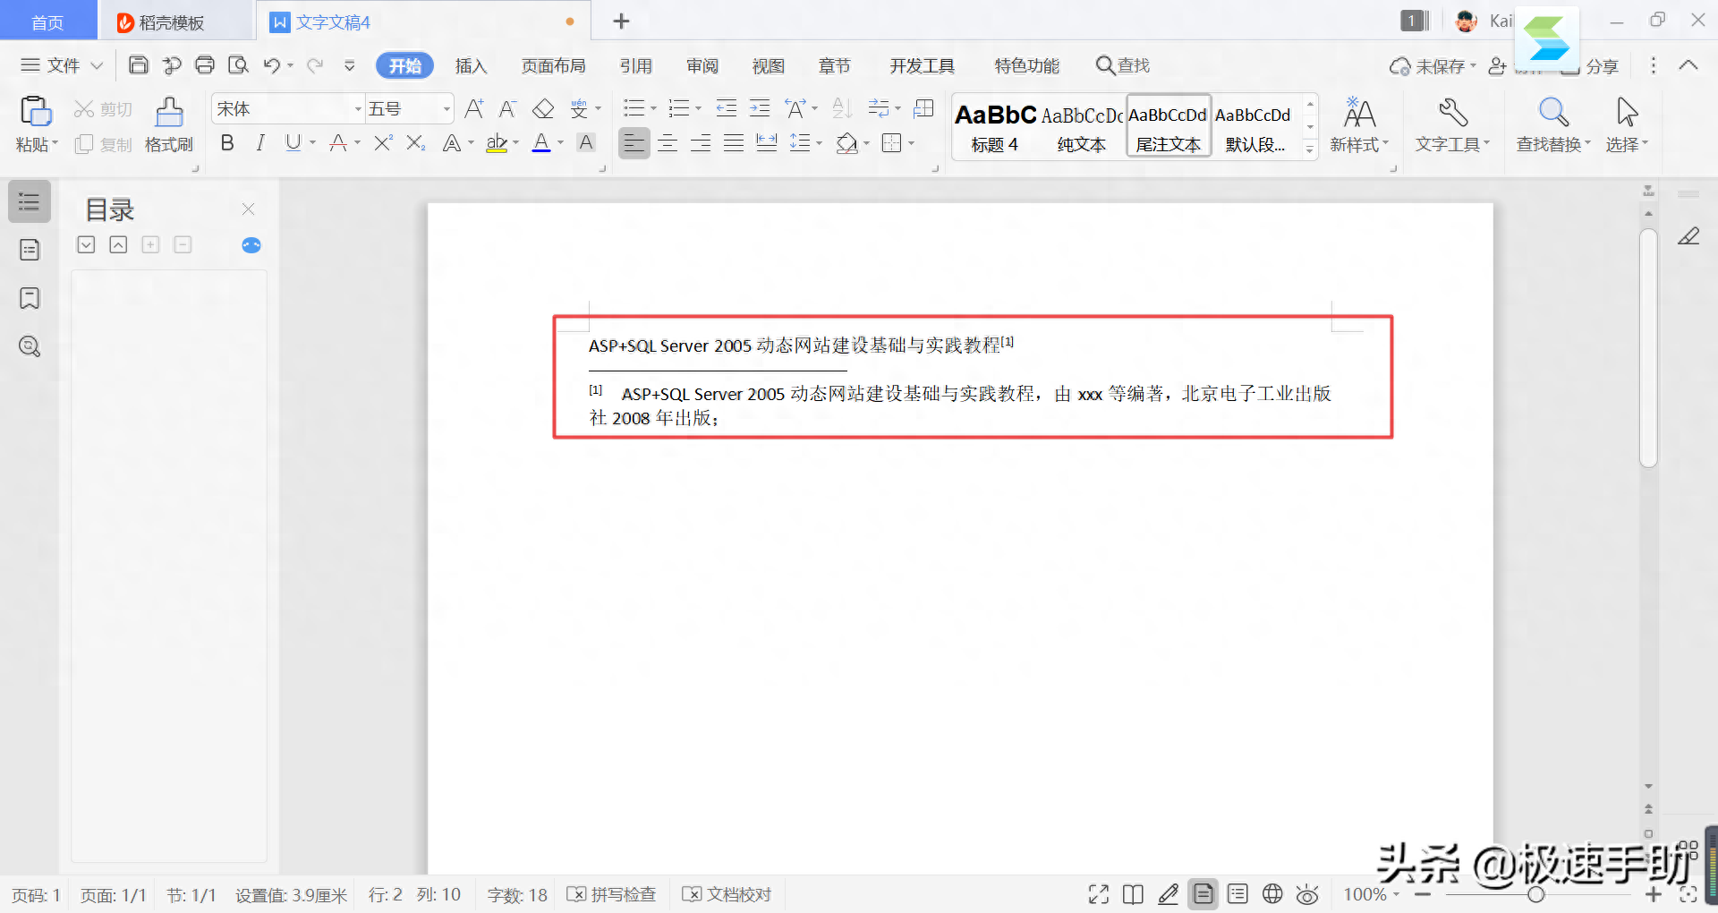Open the bookmark sidebar icon
Image resolution: width=1718 pixels, height=913 pixels.
click(30, 298)
